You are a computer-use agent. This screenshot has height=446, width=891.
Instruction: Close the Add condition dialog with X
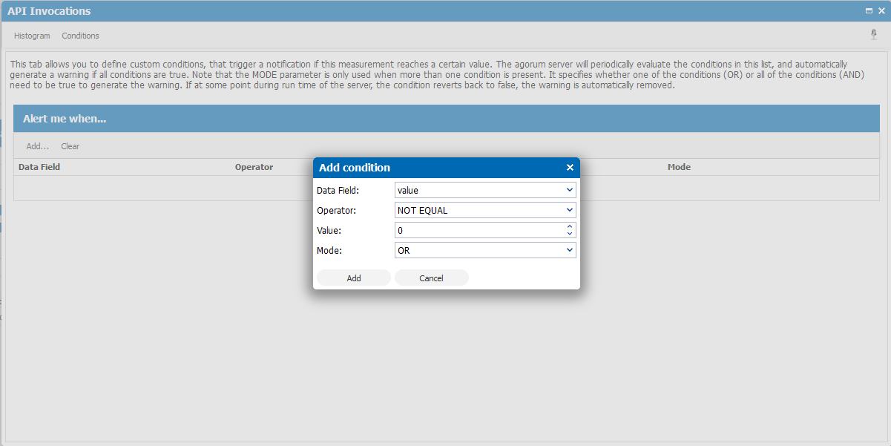[570, 168]
